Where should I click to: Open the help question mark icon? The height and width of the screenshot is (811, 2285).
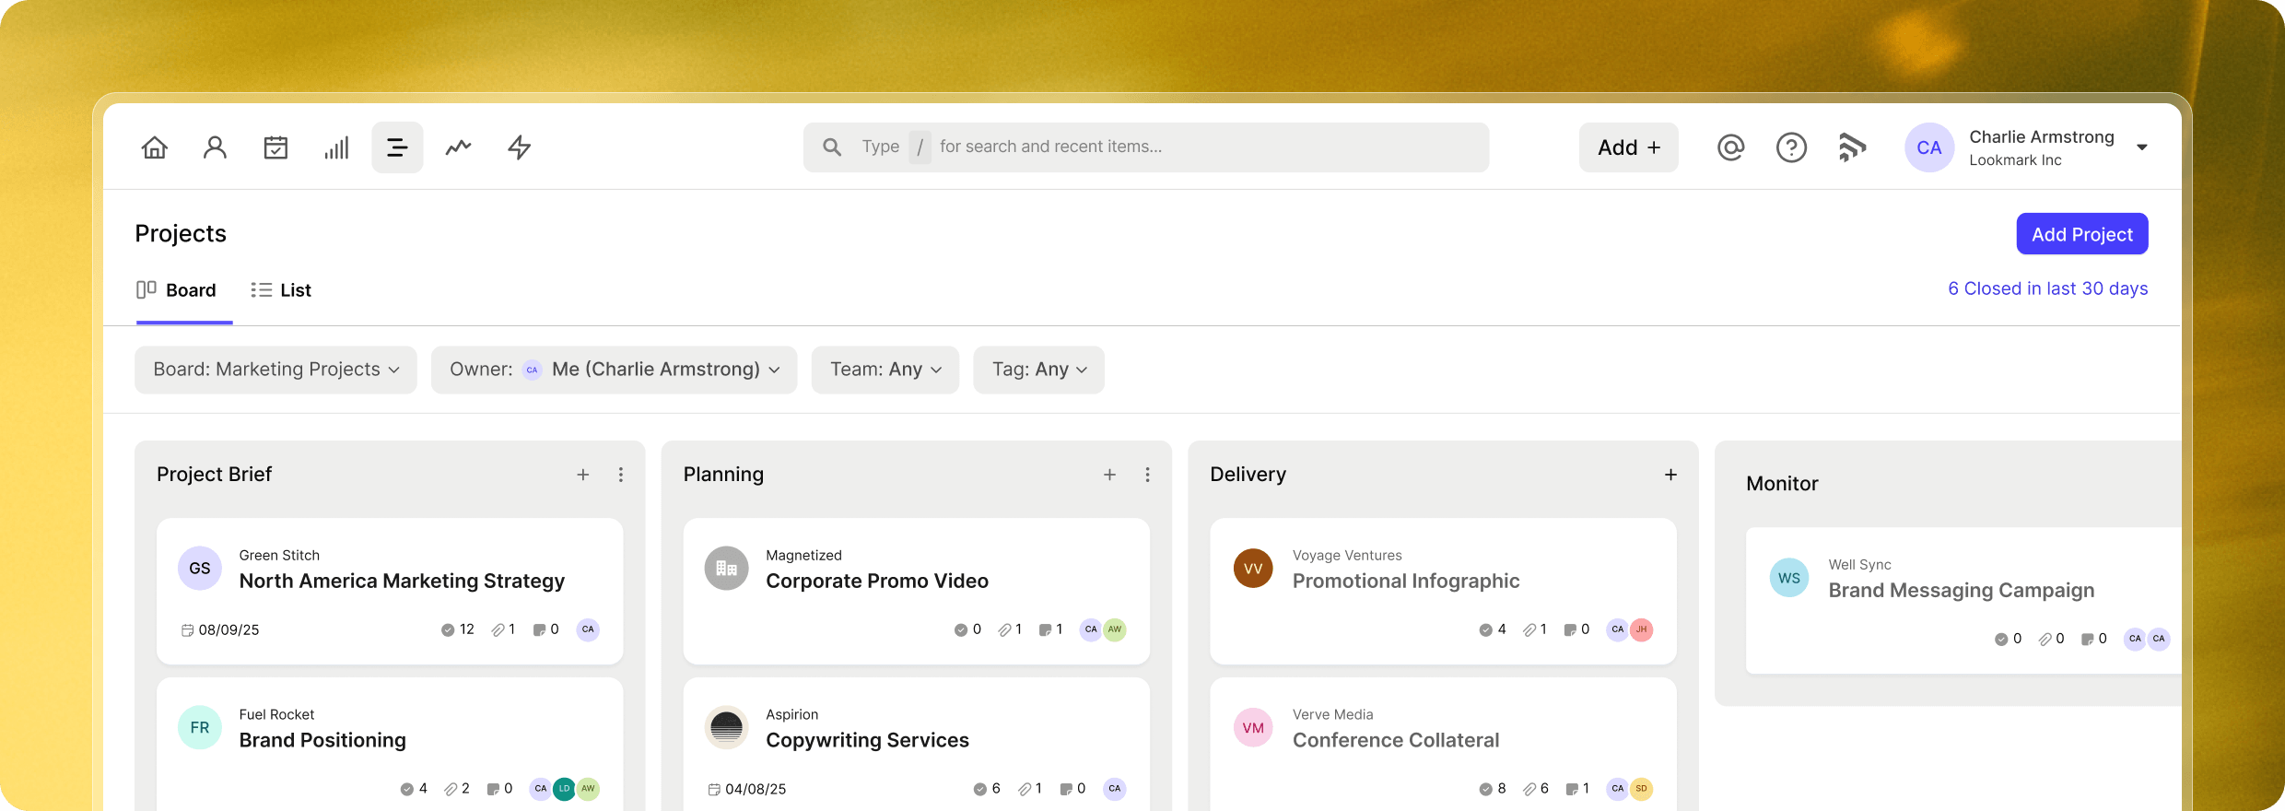click(x=1791, y=147)
